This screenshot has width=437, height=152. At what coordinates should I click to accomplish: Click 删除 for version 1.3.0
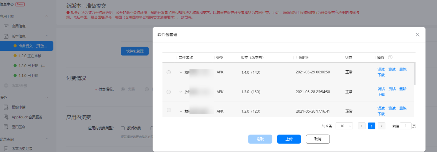coord(403,89)
